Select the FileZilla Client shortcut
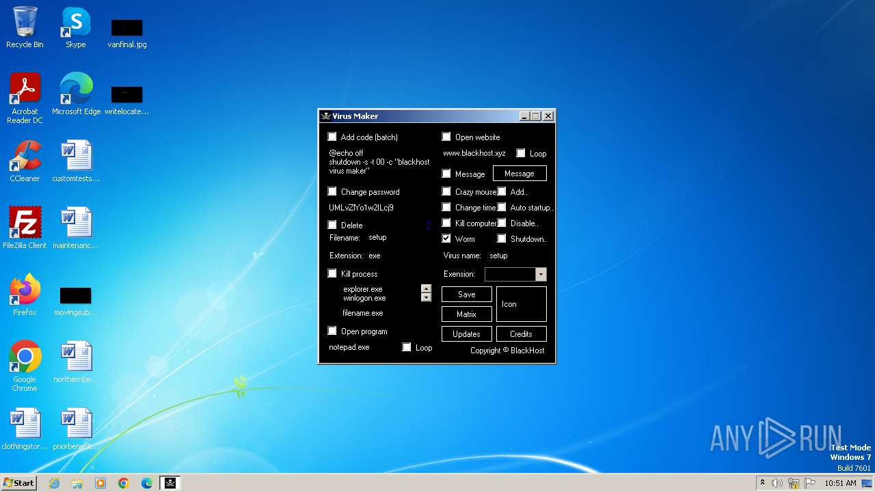Viewport: 875px width, 492px height. pos(25,228)
